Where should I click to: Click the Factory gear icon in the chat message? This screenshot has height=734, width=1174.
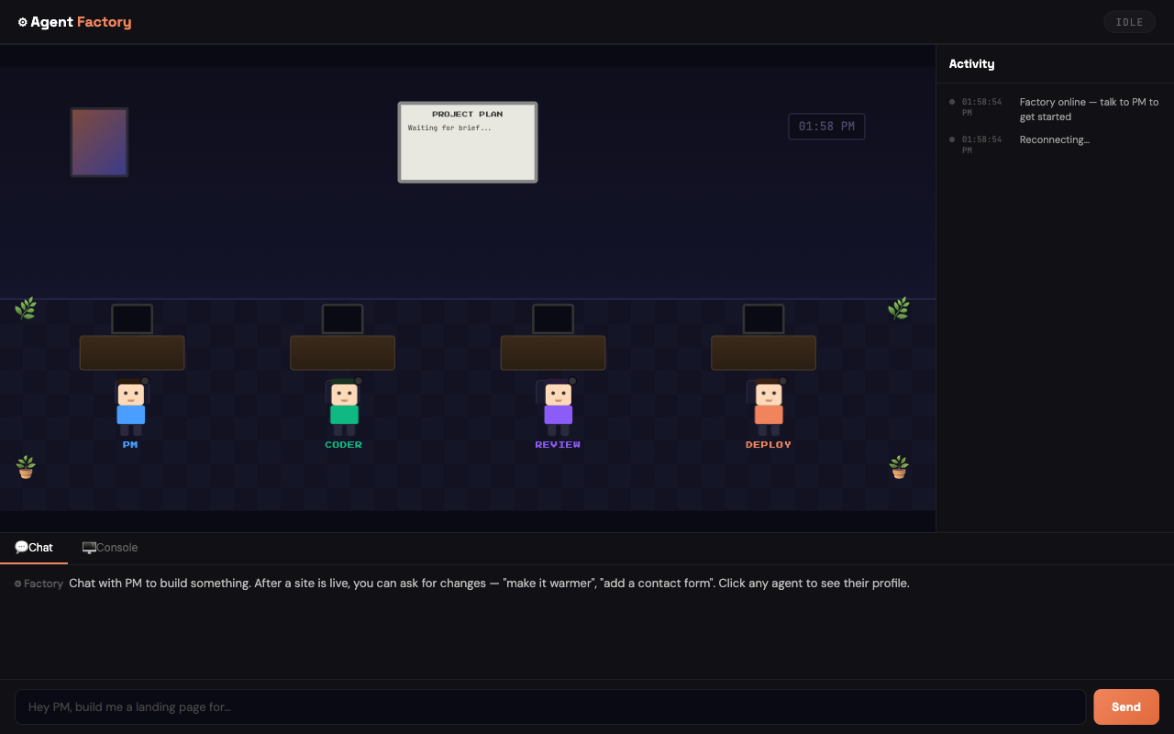[17, 583]
